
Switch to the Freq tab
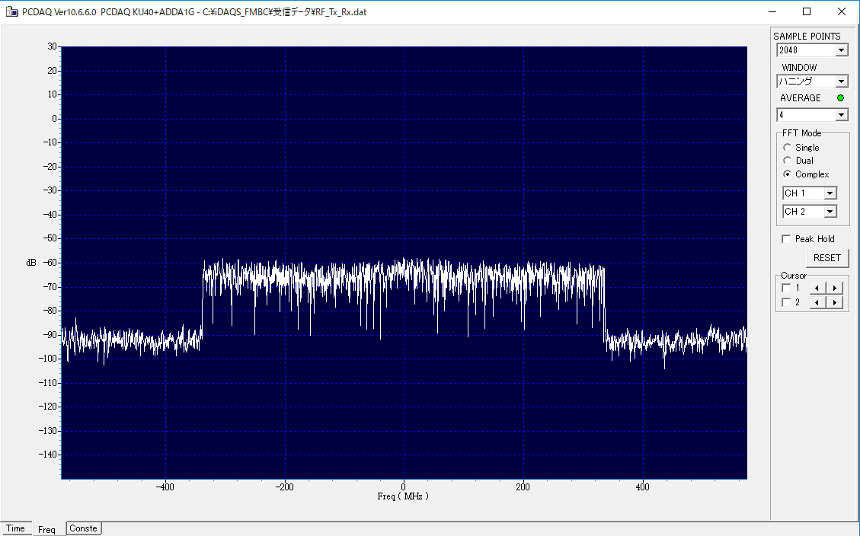(x=47, y=529)
